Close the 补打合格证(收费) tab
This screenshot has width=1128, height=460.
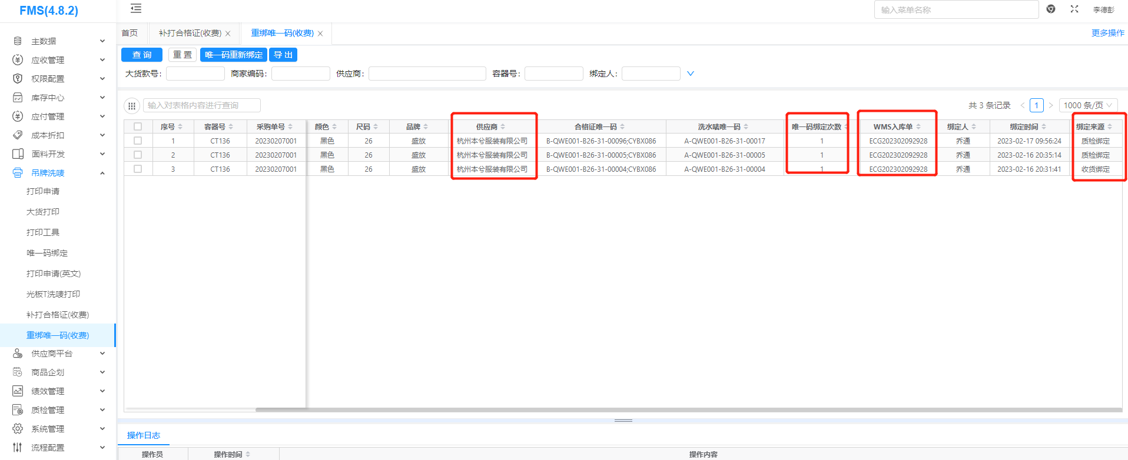pos(228,34)
